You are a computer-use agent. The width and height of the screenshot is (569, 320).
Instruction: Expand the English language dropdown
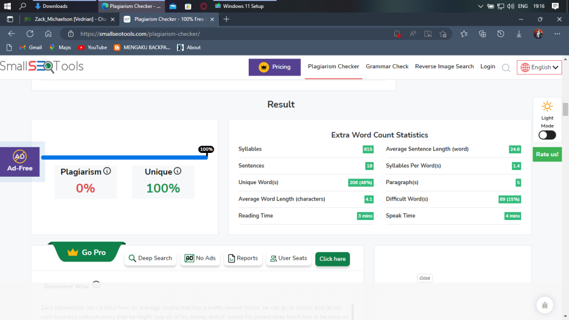pyautogui.click(x=539, y=68)
